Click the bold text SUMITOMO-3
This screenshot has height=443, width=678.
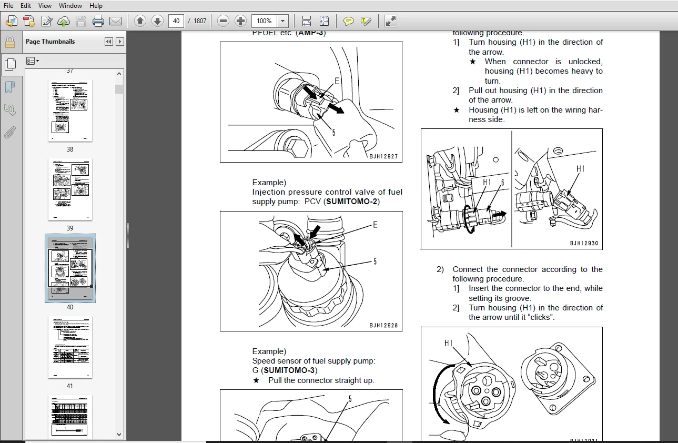coord(290,370)
